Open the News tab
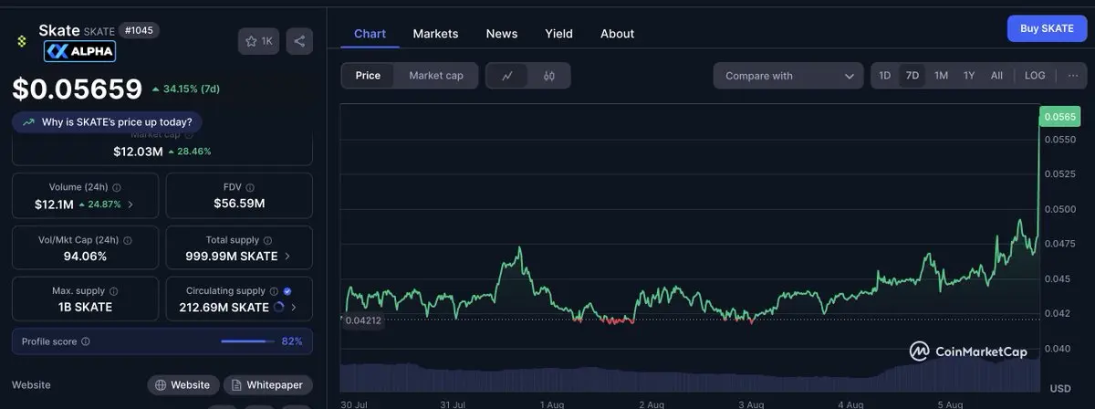Image resolution: width=1095 pixels, height=409 pixels. pyautogui.click(x=502, y=34)
